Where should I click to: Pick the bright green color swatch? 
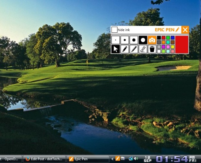tap(168, 38)
